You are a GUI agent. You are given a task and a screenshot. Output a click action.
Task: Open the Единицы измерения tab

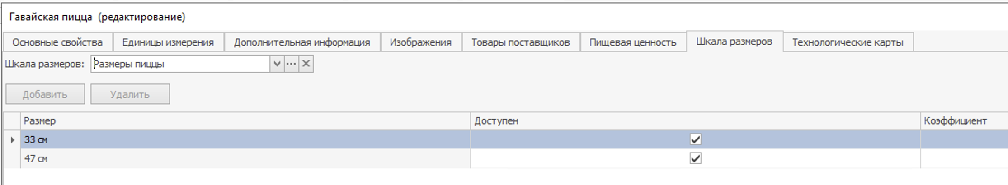[168, 42]
